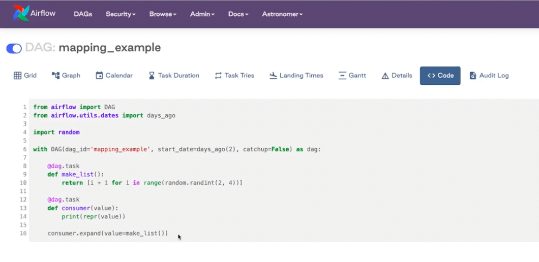The width and height of the screenshot is (539, 262).
Task: Expand the Security dropdown menu
Action: 121,14
